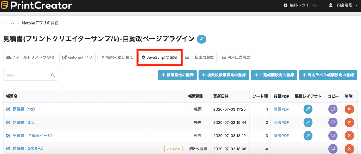Click the PrintCreator logo
361x154 pixels.
pos(36,5)
